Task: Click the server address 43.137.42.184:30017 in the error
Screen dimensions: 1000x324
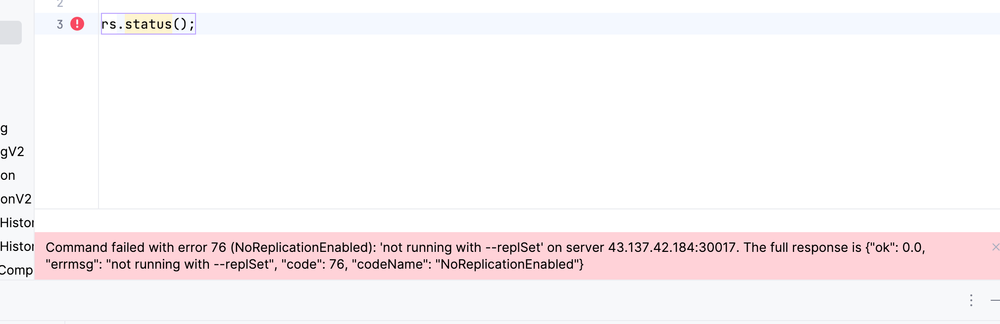Action: 672,247
